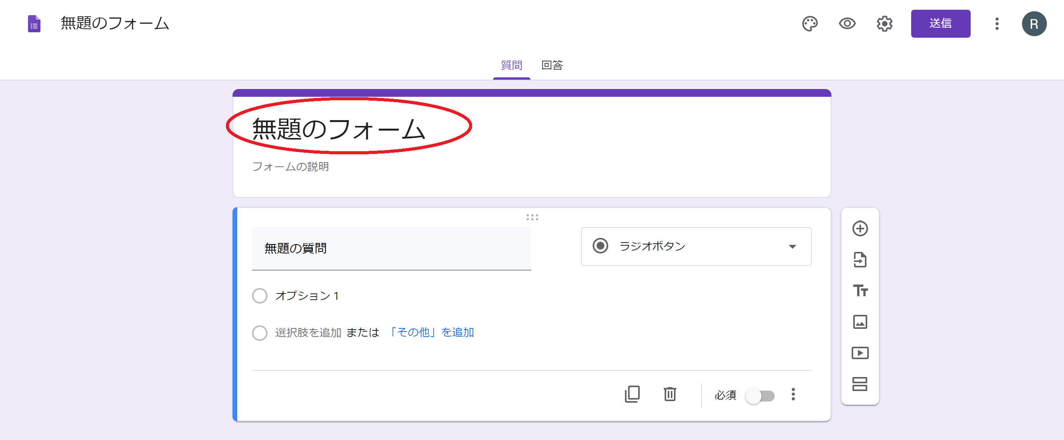
Task: Delete the question with trash icon
Action: 670,394
